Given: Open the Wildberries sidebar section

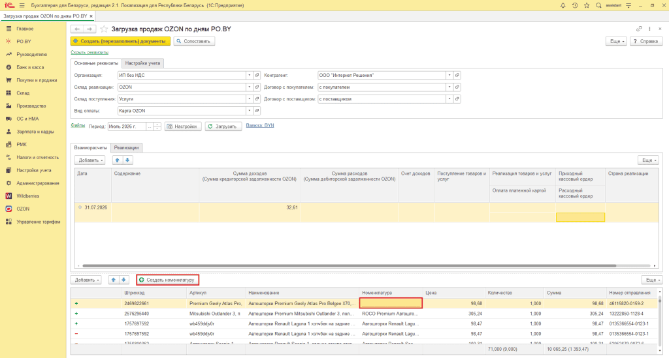Looking at the screenshot, I should click(x=27, y=196).
